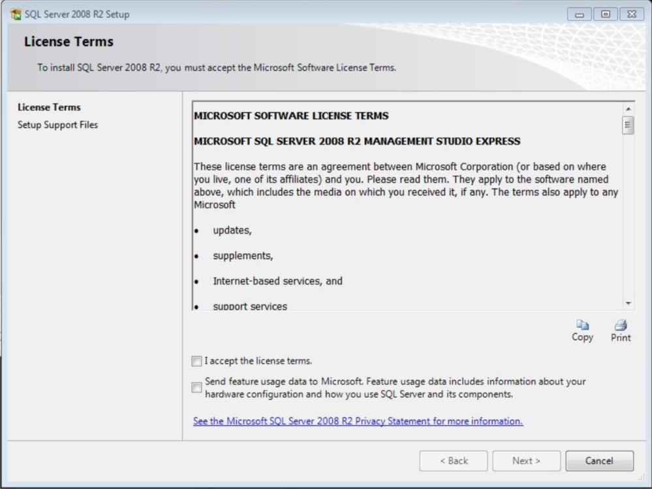Select Setup Support Files step in sidebar
The height and width of the screenshot is (489, 652).
[57, 125]
